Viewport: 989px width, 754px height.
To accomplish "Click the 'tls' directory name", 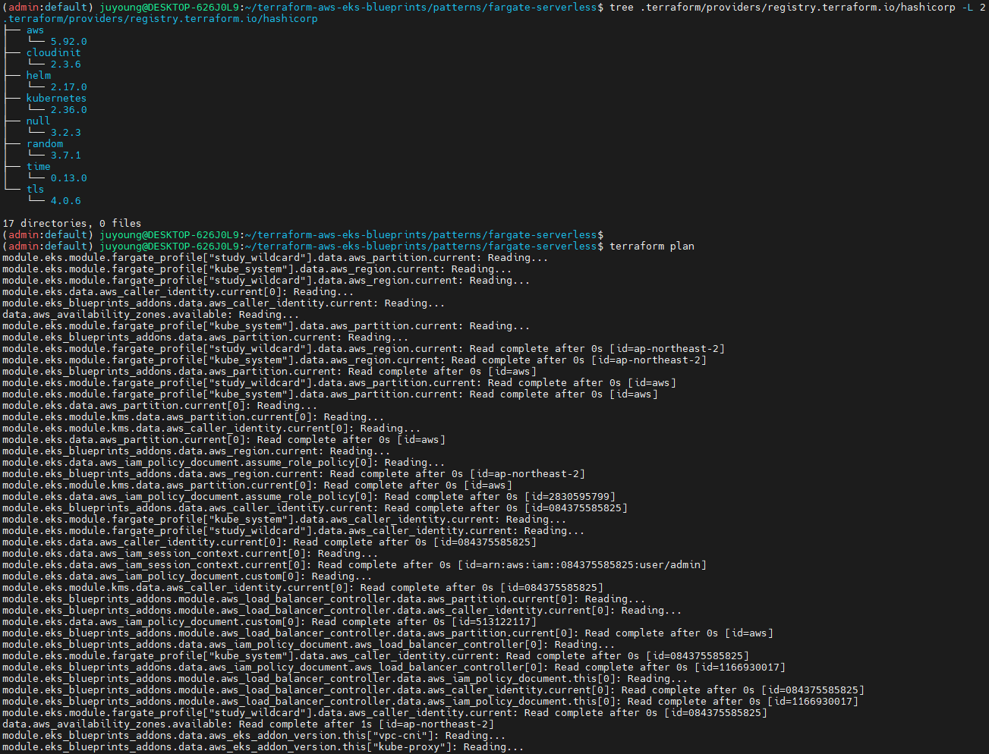I will [36, 190].
